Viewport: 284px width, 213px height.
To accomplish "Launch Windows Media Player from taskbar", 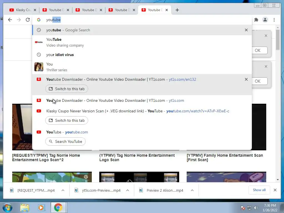I will point(41,208).
